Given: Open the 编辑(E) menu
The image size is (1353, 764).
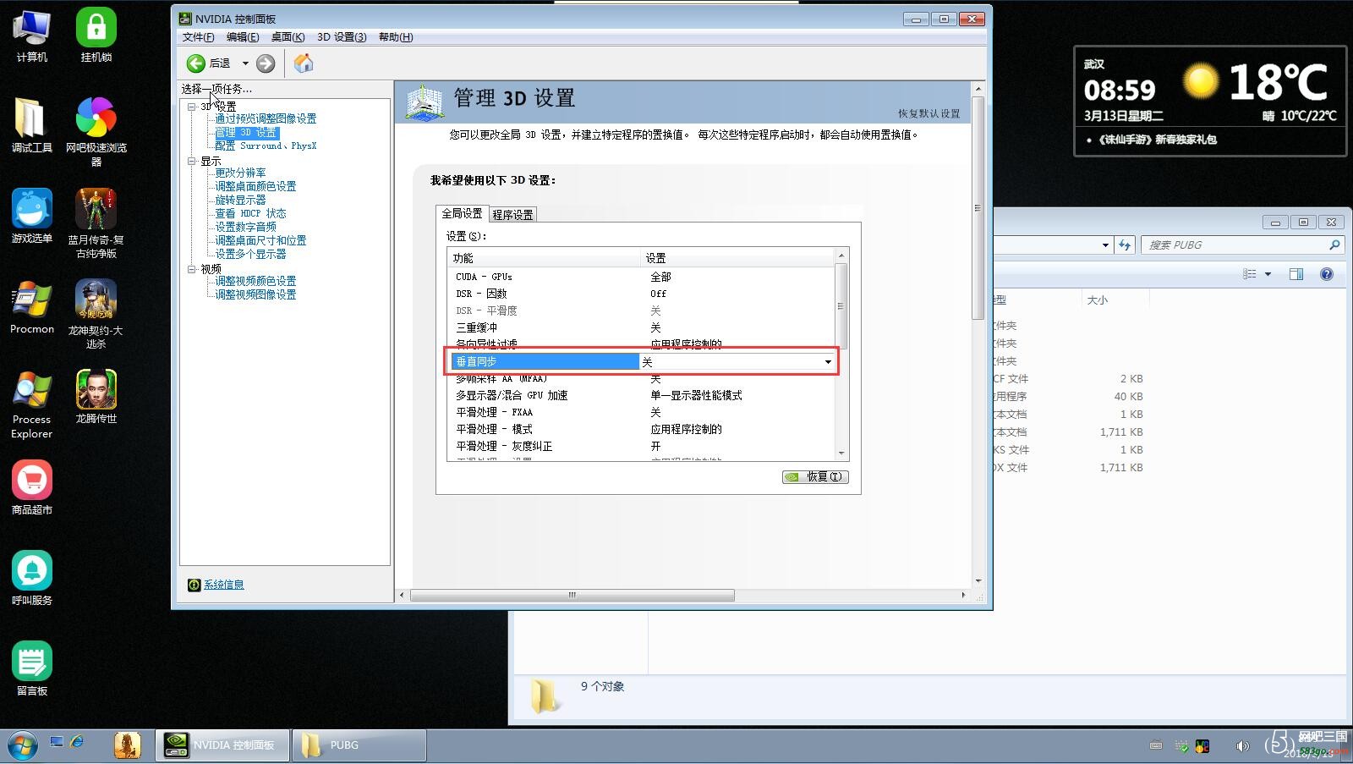Looking at the screenshot, I should [x=243, y=37].
